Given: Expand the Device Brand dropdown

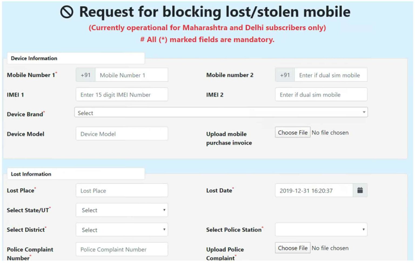Looking at the screenshot, I should tap(221, 112).
